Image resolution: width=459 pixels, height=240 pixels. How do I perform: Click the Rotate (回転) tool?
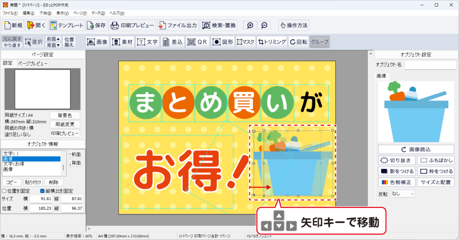(x=299, y=42)
